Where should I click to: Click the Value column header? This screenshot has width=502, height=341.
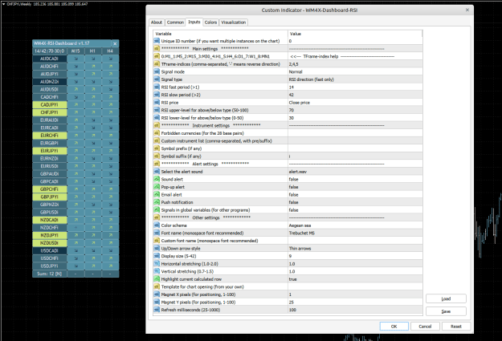point(355,34)
